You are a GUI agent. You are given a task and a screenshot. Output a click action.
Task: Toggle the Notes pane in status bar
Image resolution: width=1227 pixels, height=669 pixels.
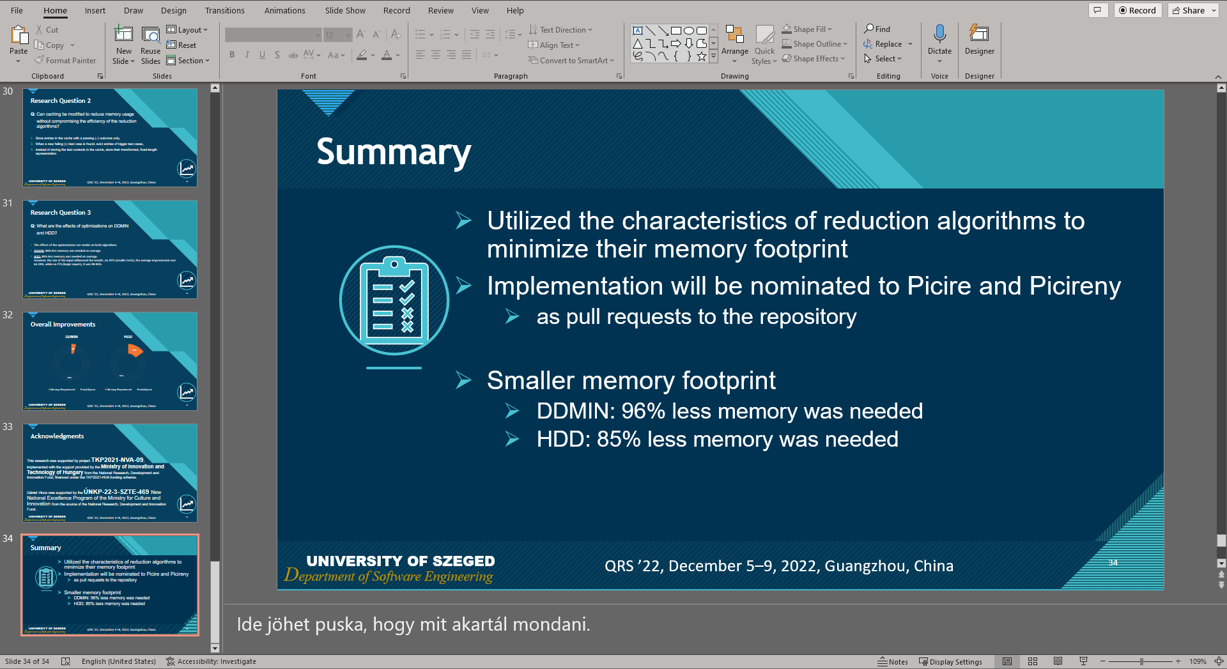(893, 661)
